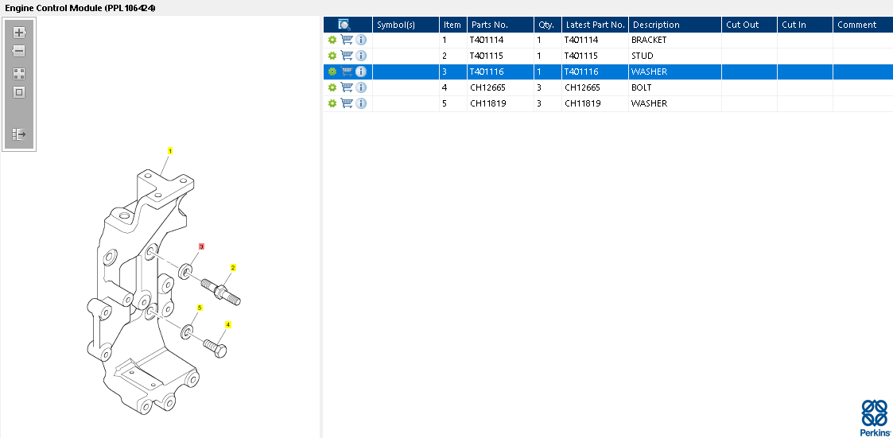Sort by the Symbol(s) column header
The height and width of the screenshot is (438, 893).
coord(406,25)
